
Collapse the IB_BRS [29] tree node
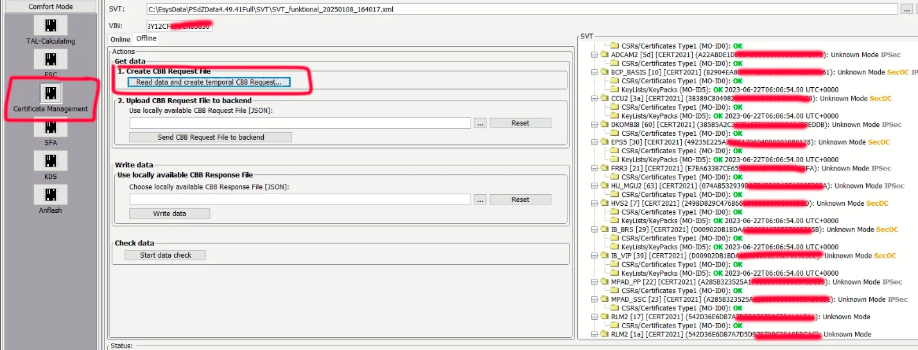tap(594, 229)
